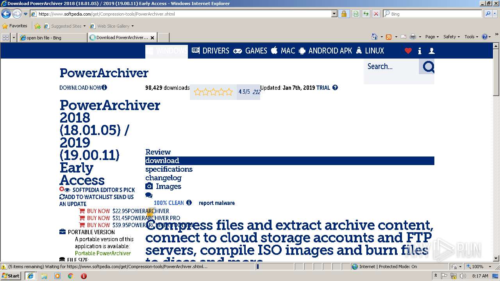Switch to open bin file - Bing tab
500x281 pixels.
(52, 37)
